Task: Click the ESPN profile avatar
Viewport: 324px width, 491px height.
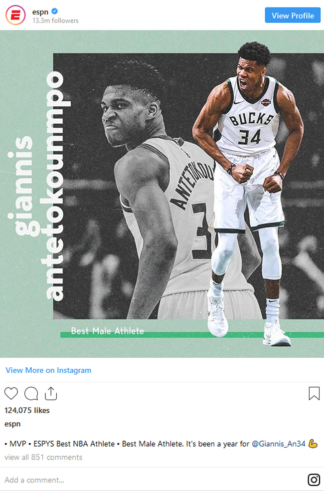Action: point(15,15)
